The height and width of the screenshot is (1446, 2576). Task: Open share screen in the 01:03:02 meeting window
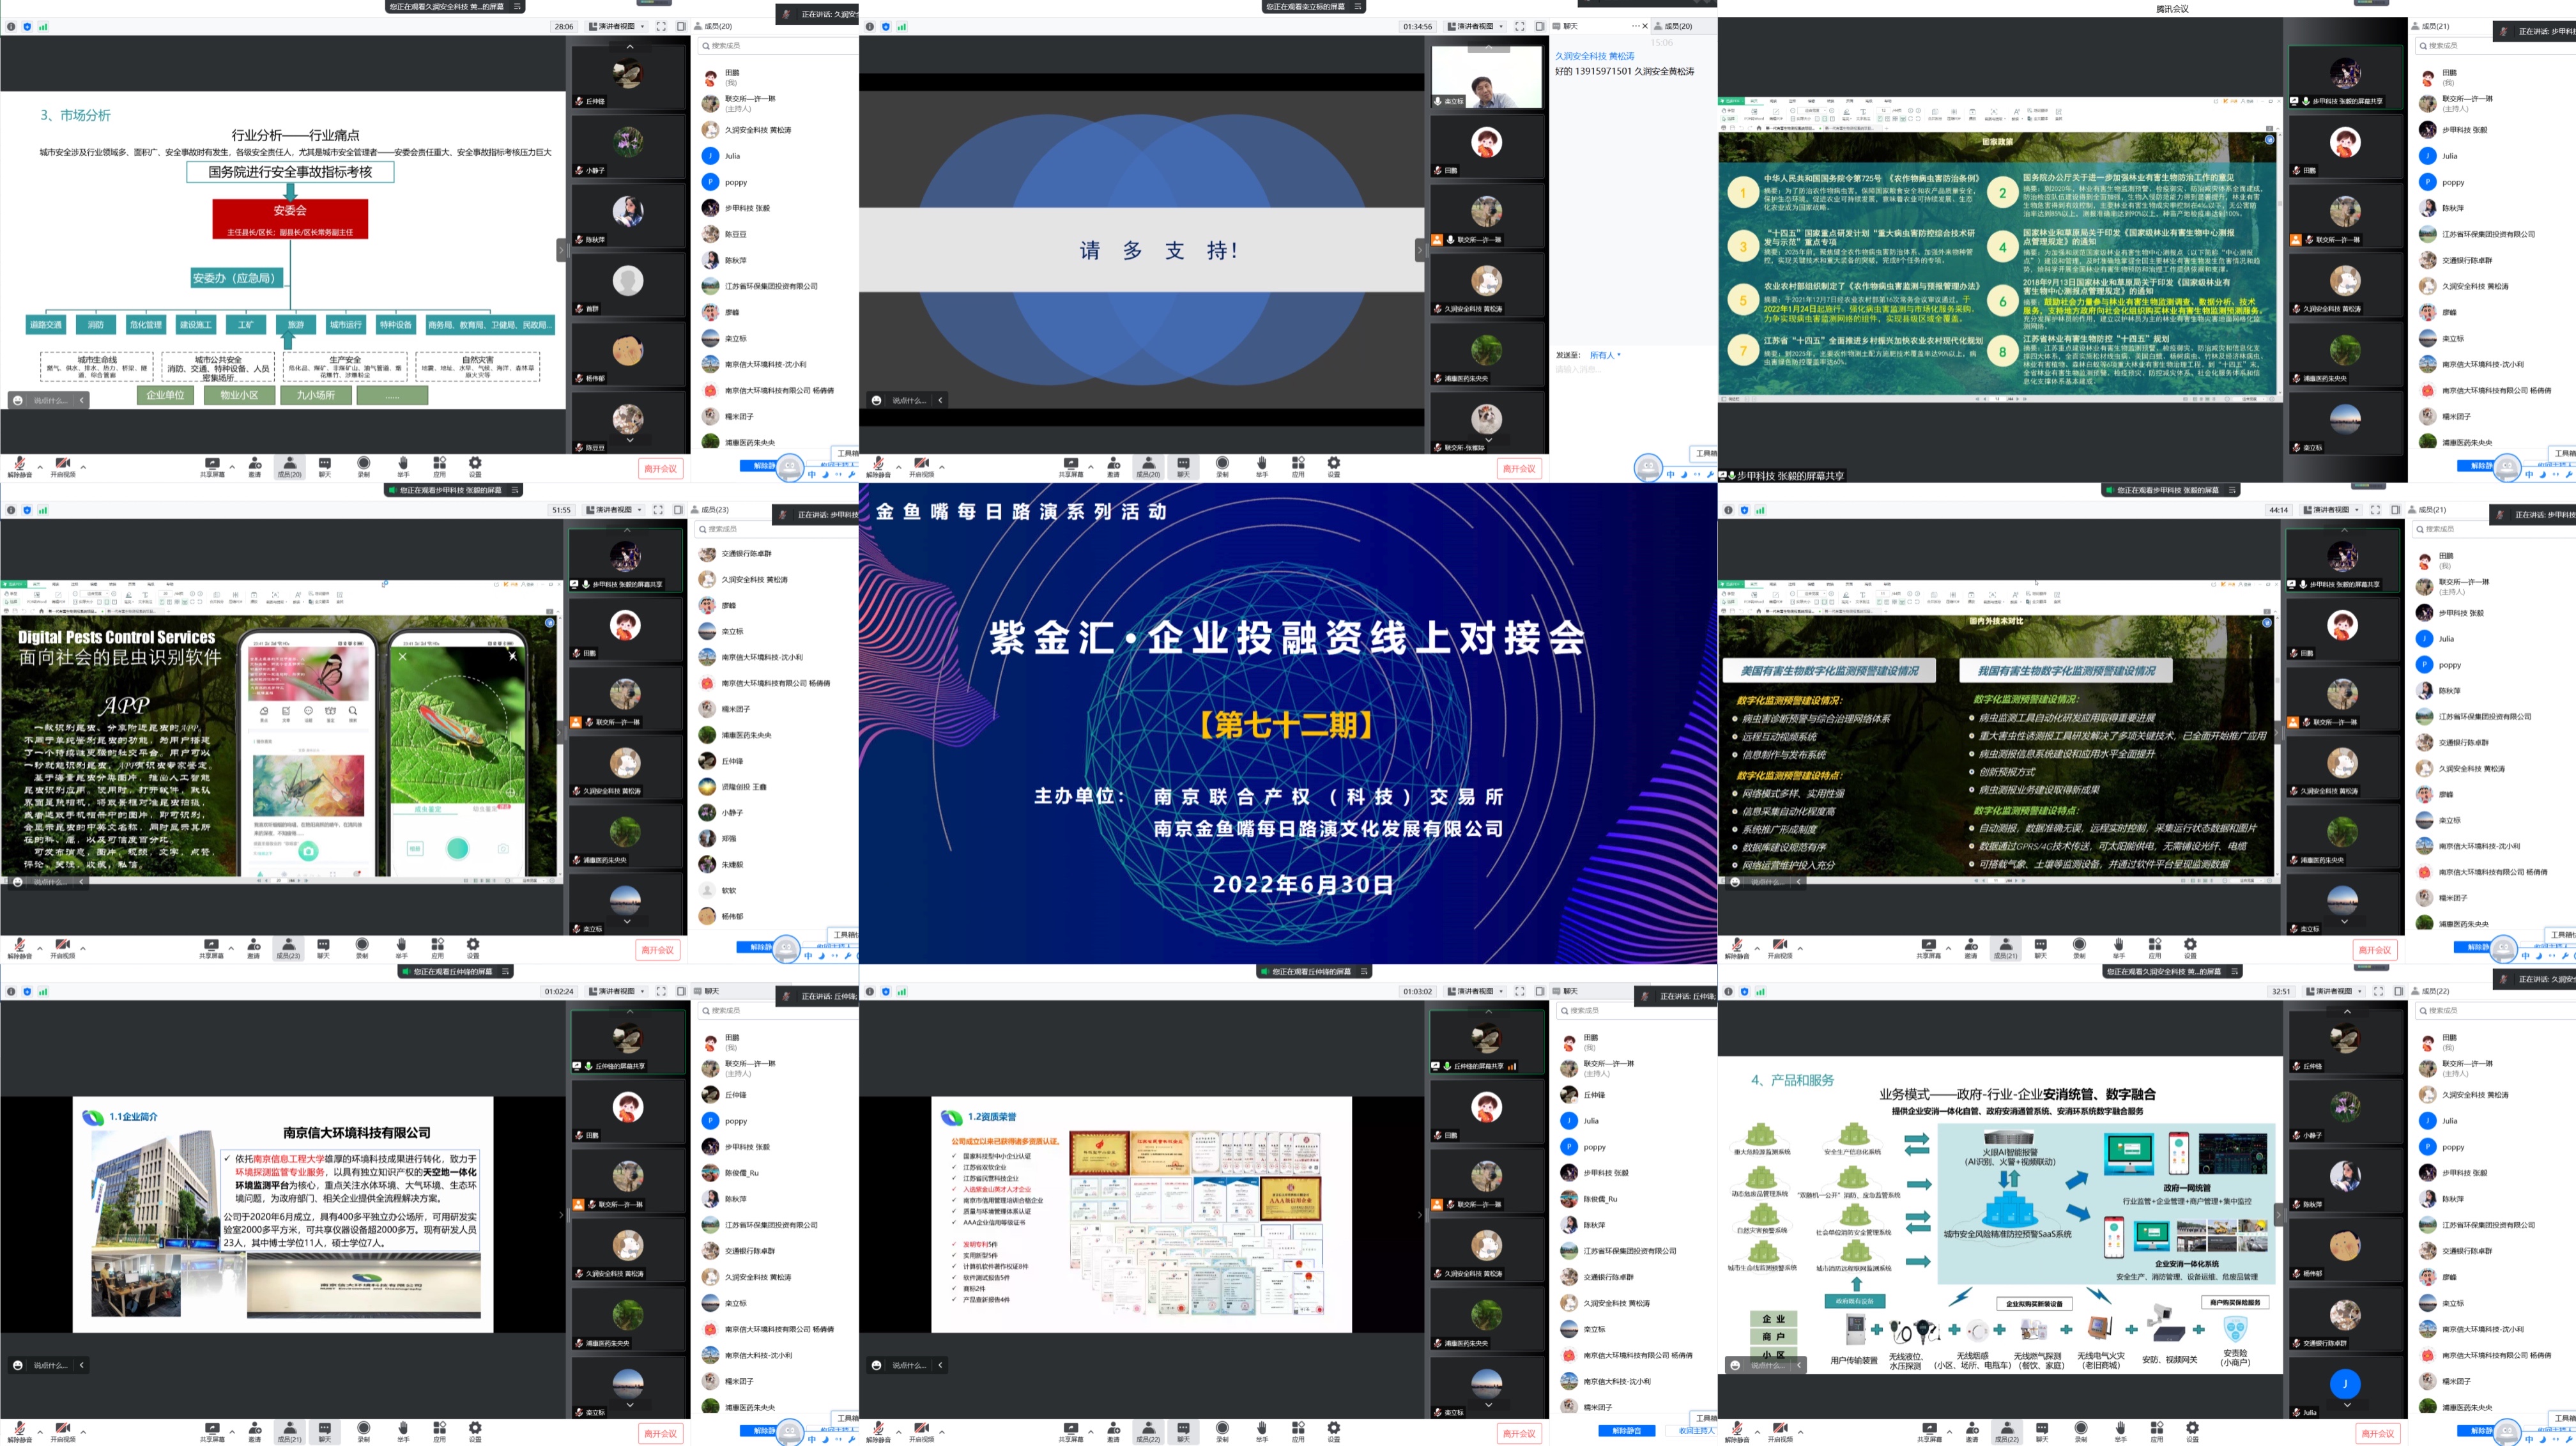(x=1071, y=1431)
